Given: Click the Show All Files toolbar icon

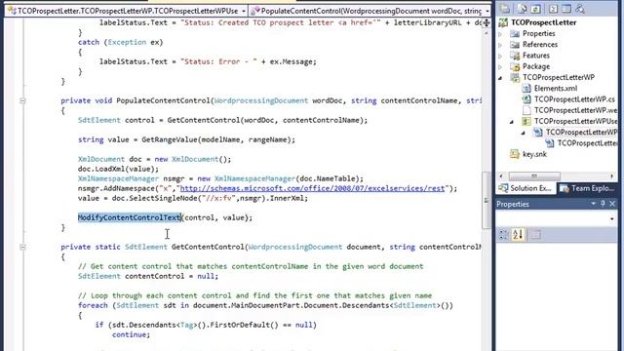Looking at the screenshot, I should coord(522,8).
